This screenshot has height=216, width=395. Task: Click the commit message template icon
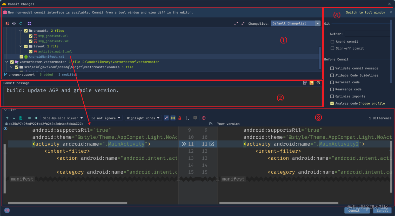pos(305,83)
